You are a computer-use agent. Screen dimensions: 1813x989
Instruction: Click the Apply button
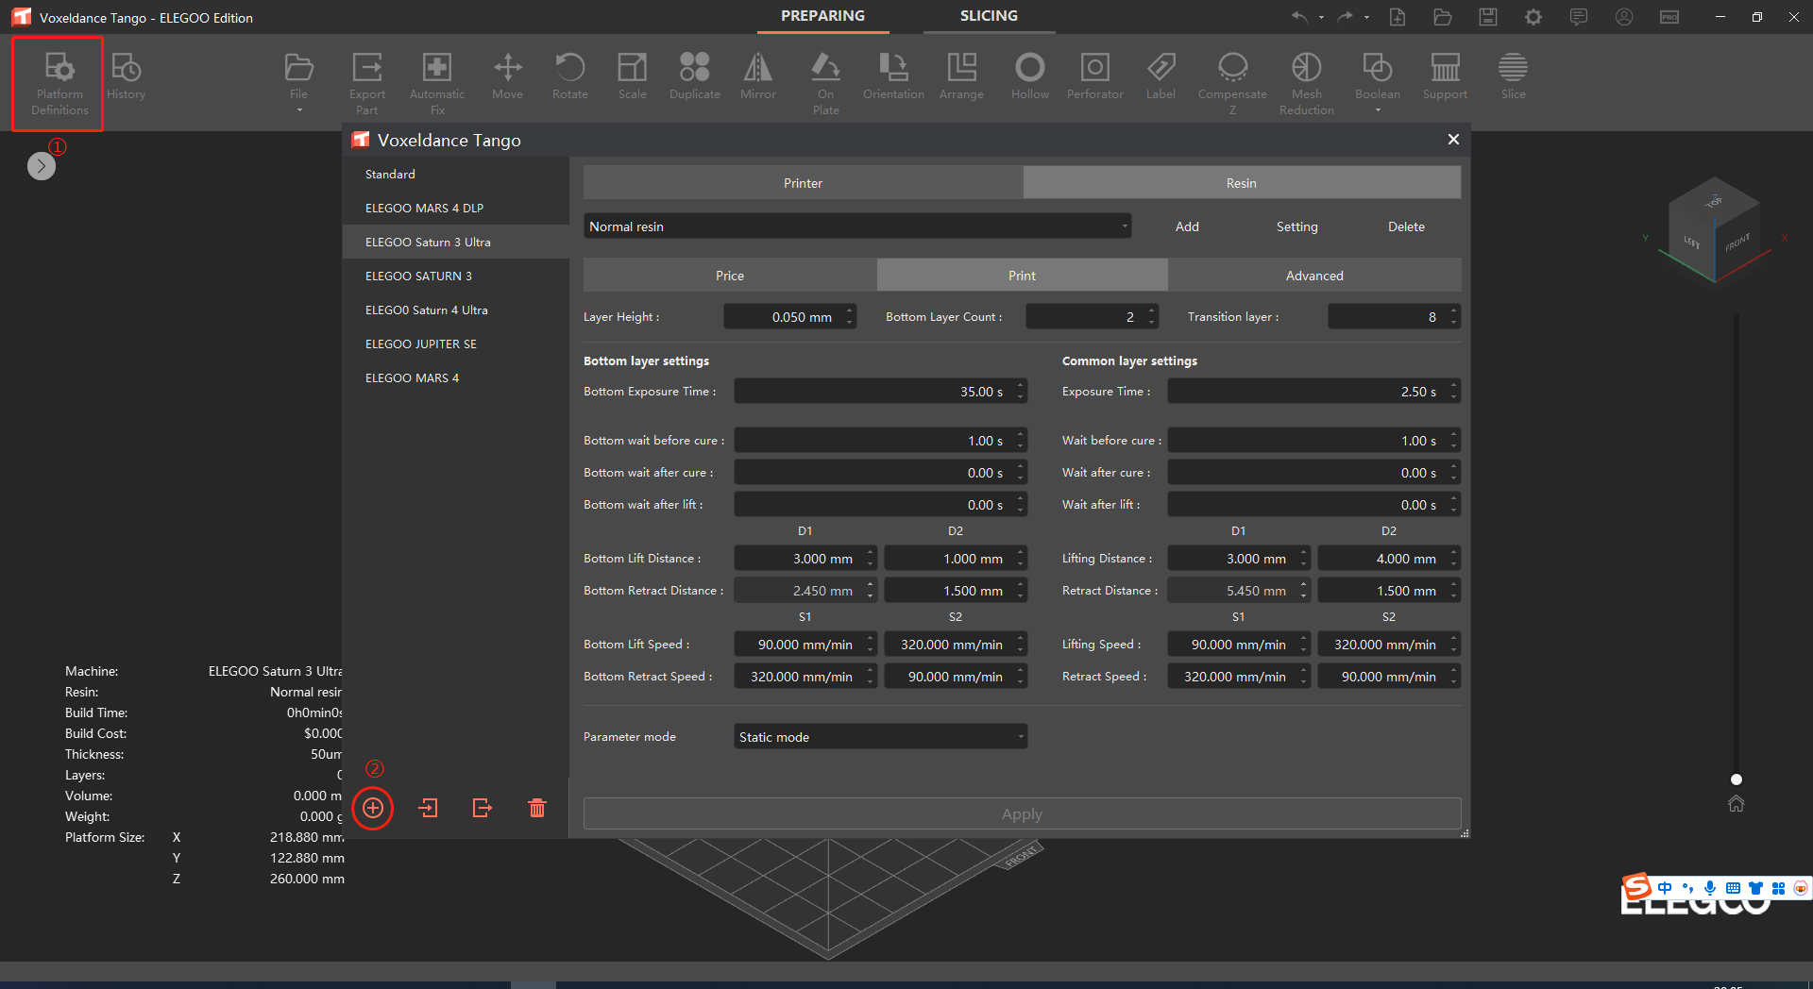pyautogui.click(x=1022, y=813)
